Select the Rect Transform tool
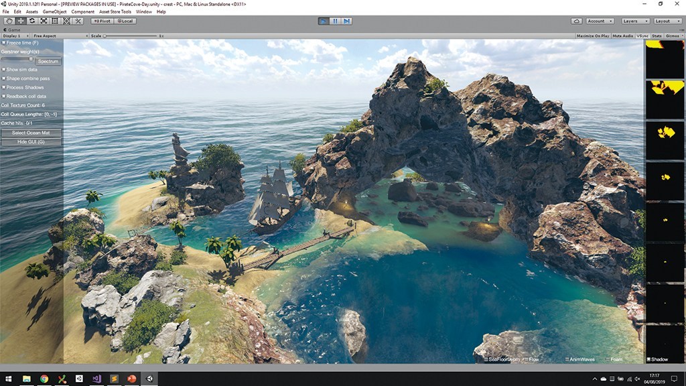 [55, 21]
